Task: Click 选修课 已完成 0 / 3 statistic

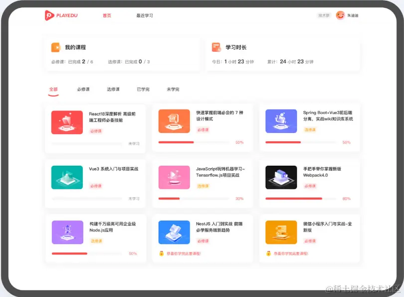Action: (x=129, y=62)
